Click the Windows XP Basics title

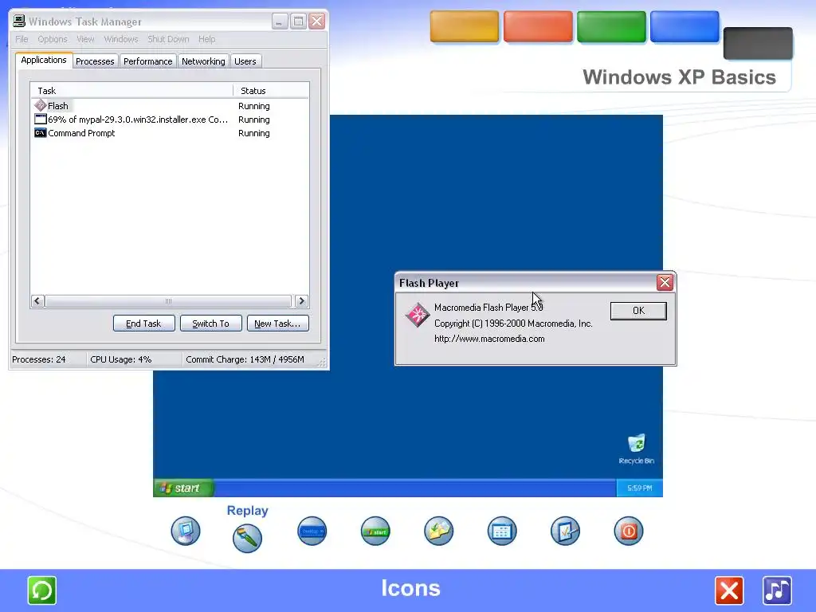[679, 77]
